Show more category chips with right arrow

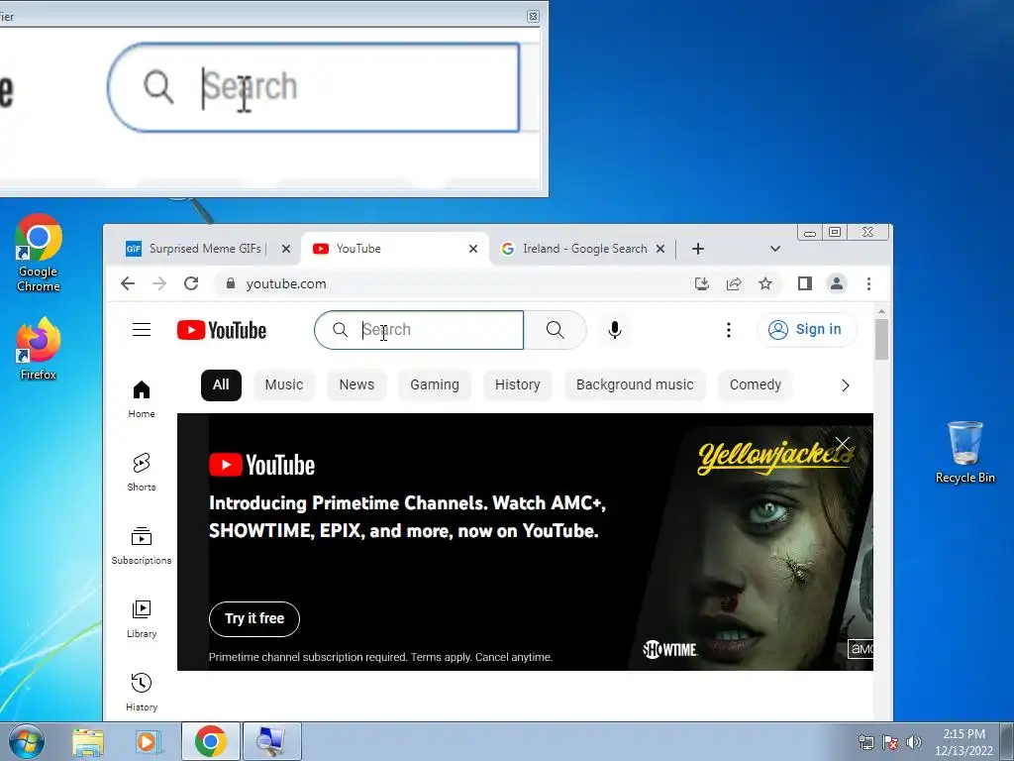pyautogui.click(x=846, y=385)
